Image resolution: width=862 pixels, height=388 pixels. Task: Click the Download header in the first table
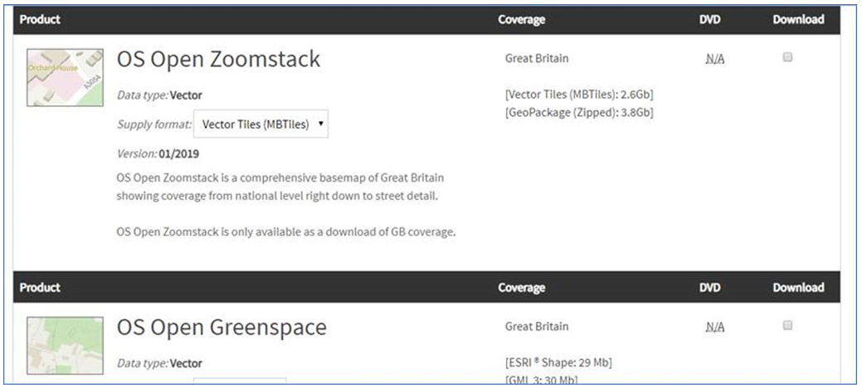click(798, 19)
